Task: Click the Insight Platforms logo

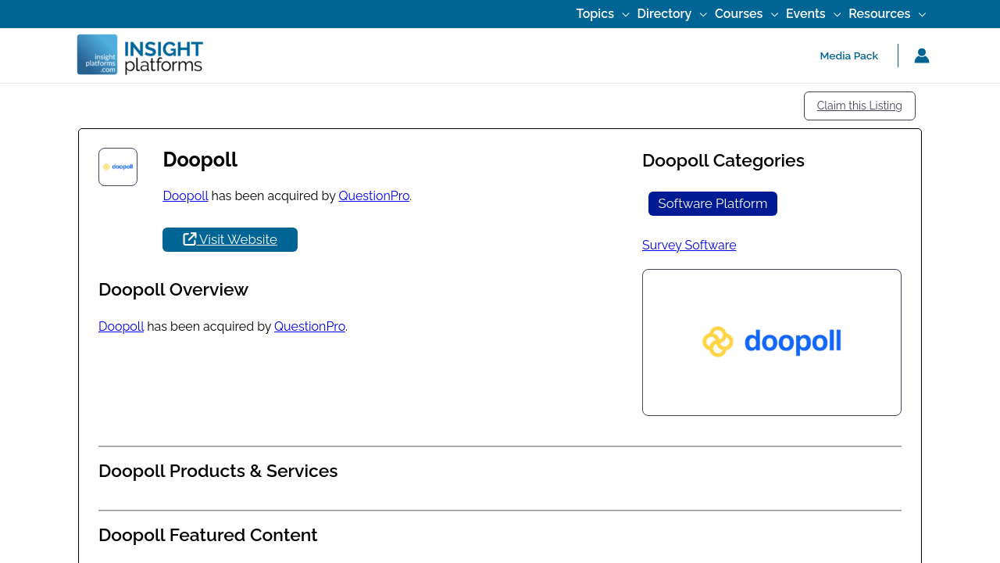Action: coord(140,55)
